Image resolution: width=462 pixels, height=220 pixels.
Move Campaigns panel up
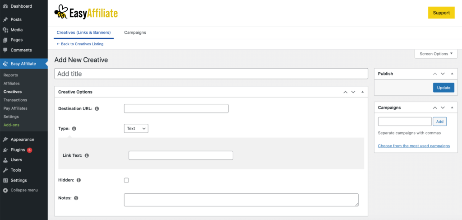click(435, 108)
